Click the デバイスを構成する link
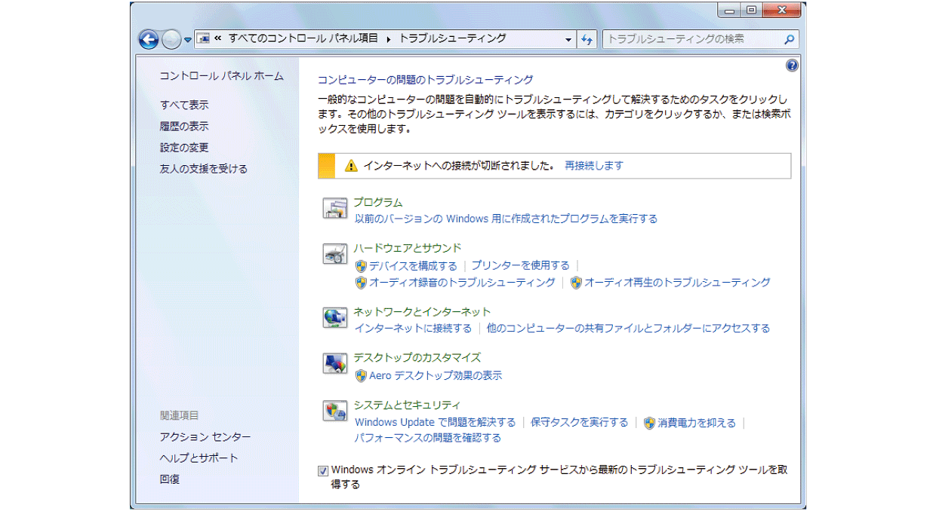Screen dimensions: 936x511 (413, 266)
